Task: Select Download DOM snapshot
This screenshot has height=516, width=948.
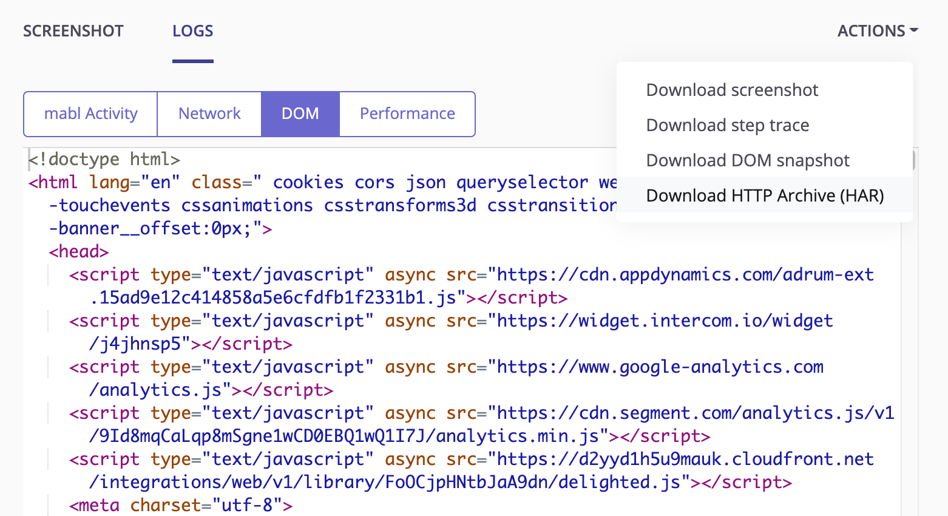Action: pos(748,160)
